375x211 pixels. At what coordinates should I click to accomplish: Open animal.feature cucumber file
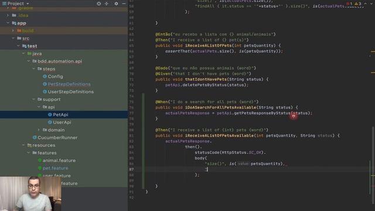point(59,161)
